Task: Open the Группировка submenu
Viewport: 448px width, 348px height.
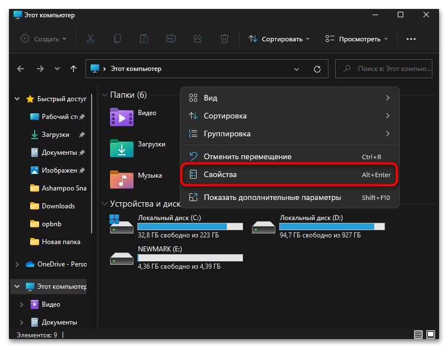Action: [x=290, y=134]
